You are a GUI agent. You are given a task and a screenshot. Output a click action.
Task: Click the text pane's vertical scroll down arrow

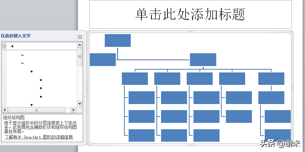click(79, 104)
